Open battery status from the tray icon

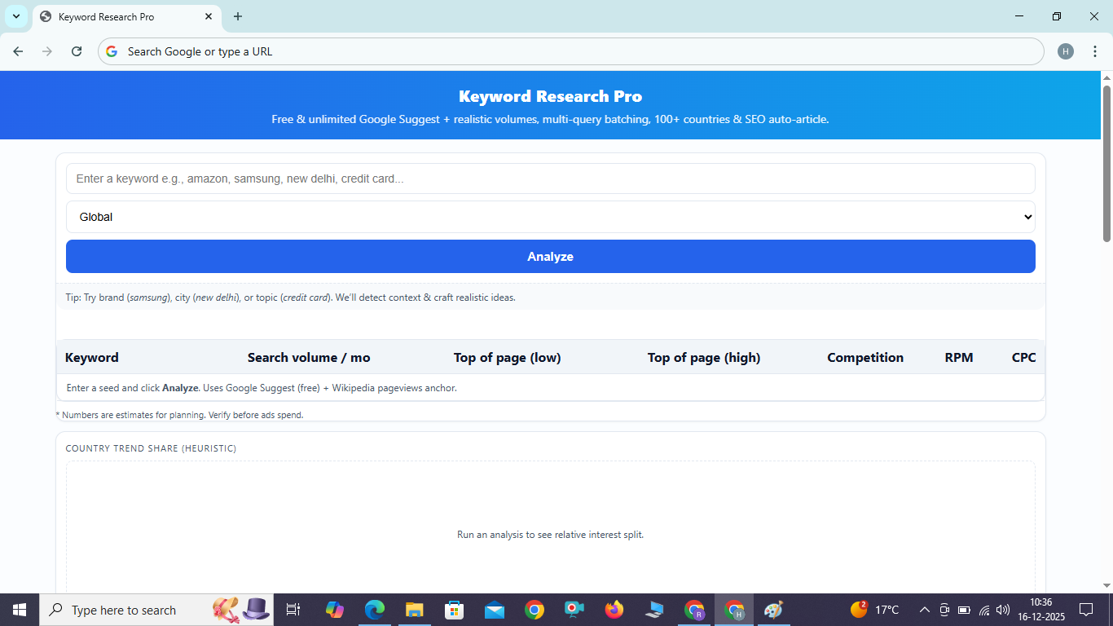tap(964, 609)
